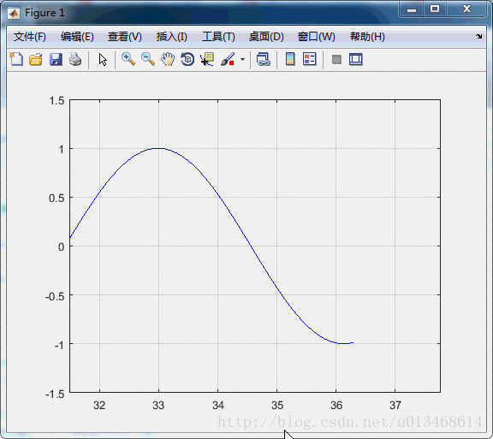This screenshot has width=493, height=439.
Task: Click the Hide Plot Tools icon
Action: (336, 59)
